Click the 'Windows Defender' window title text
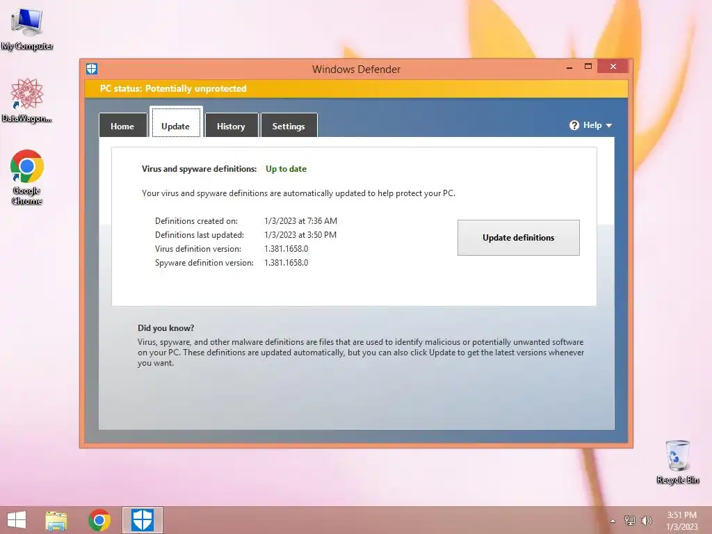712x534 pixels. coord(356,70)
